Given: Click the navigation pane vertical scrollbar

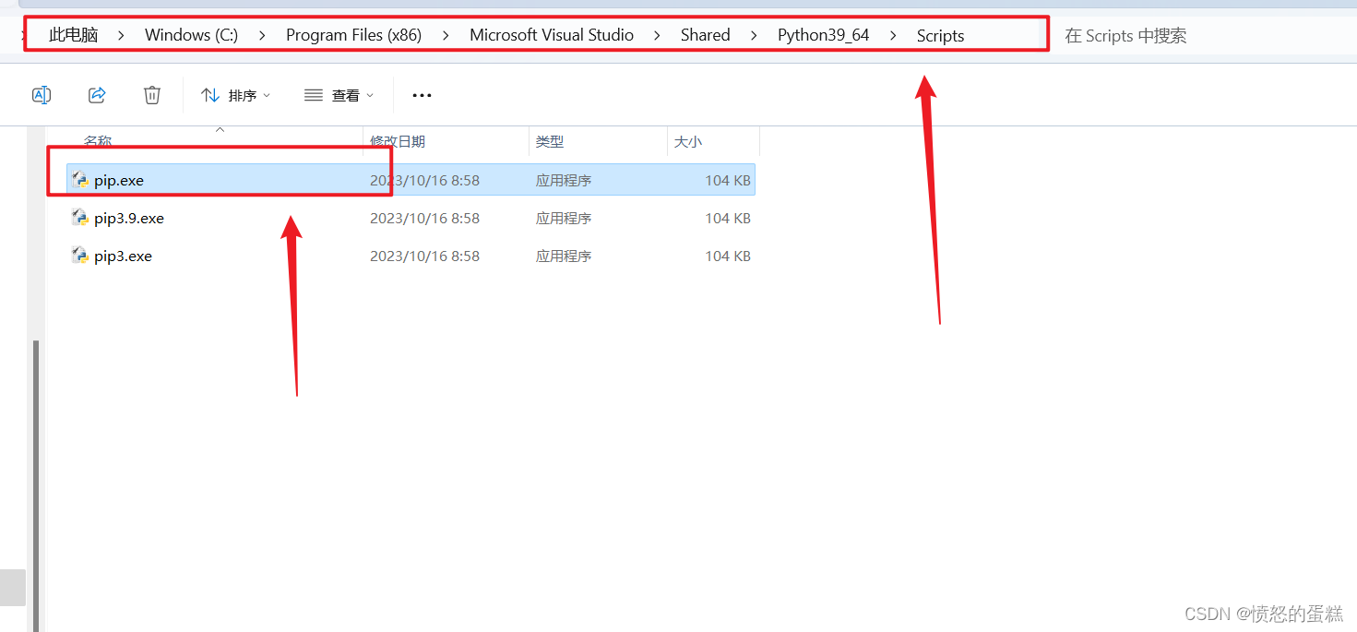Looking at the screenshot, I should coord(37,485).
